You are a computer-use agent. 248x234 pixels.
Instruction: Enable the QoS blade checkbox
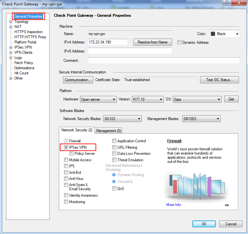(x=114, y=189)
